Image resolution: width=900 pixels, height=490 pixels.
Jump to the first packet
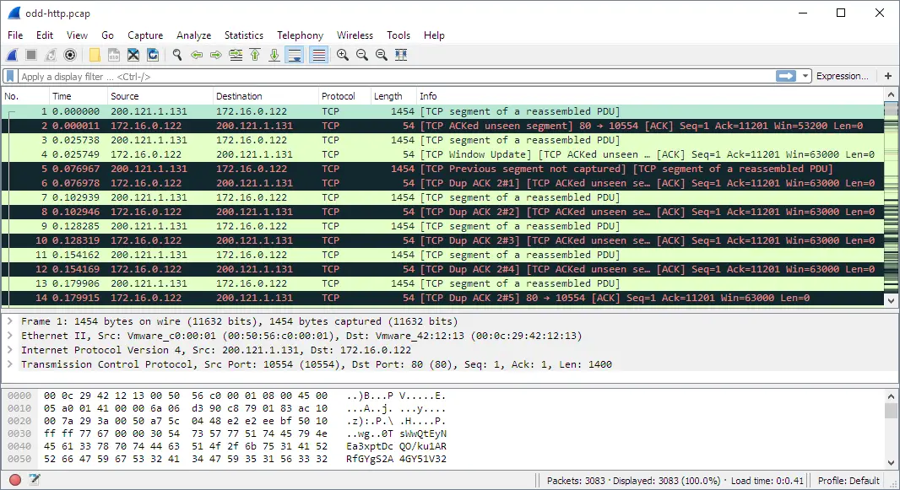255,55
